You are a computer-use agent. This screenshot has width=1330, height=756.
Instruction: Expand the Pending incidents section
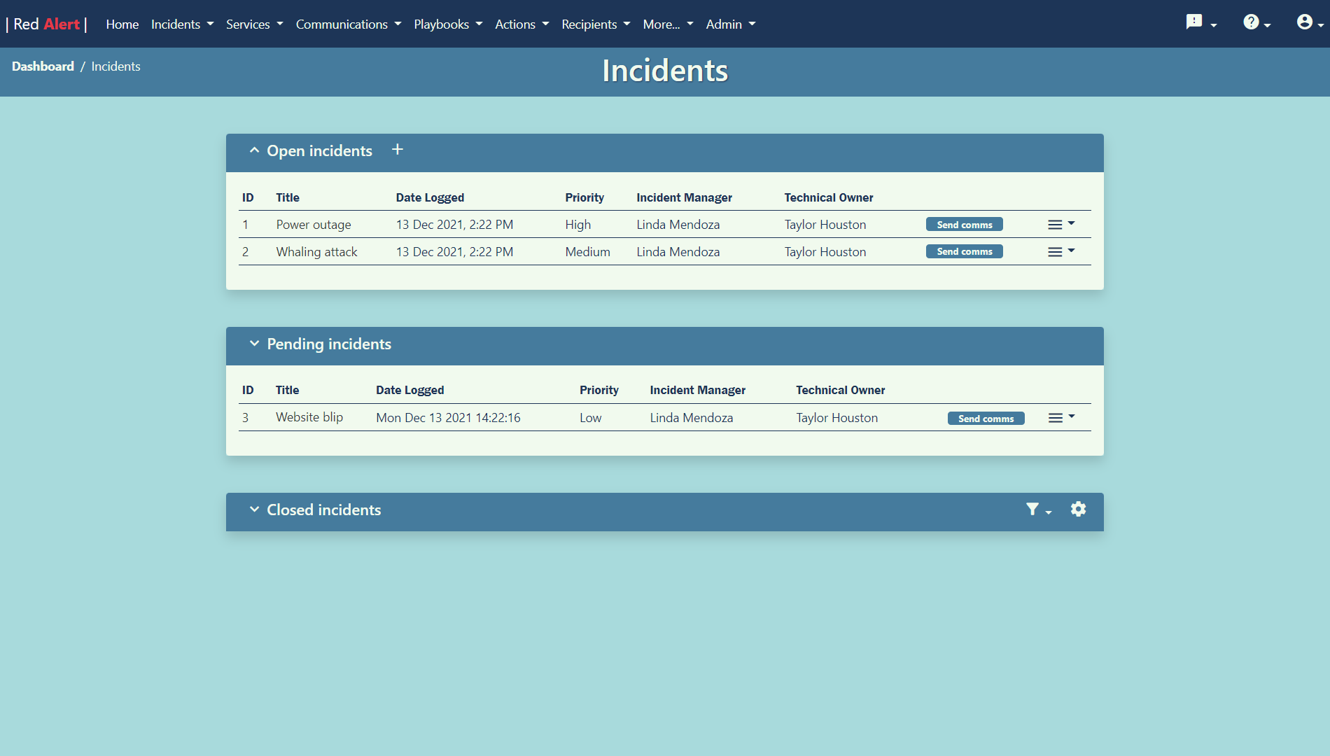coord(254,343)
